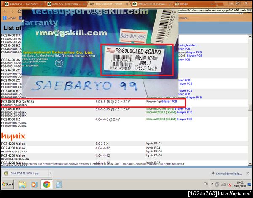Image resolution: width=253 pixels, height=198 pixels.
Task: Reload the page with the refresh icon
Action: tap(19, 11)
